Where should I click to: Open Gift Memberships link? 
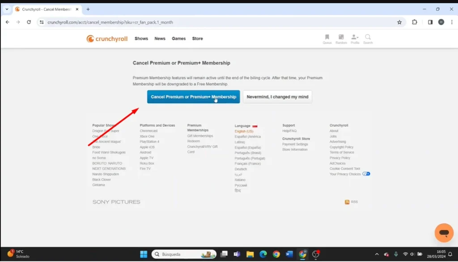pos(200,136)
